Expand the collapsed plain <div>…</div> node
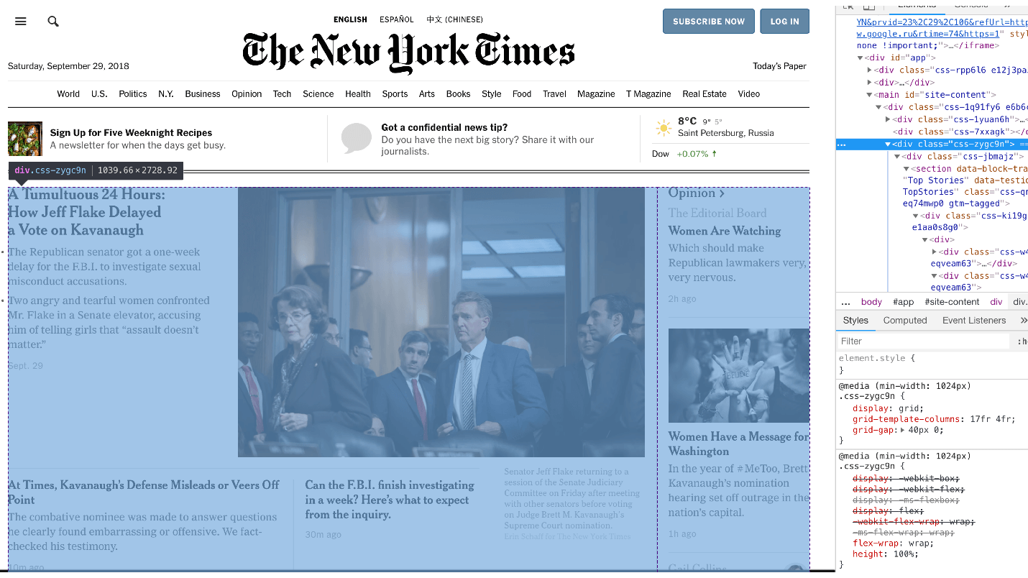The height and width of the screenshot is (578, 1028). pyautogui.click(x=870, y=83)
